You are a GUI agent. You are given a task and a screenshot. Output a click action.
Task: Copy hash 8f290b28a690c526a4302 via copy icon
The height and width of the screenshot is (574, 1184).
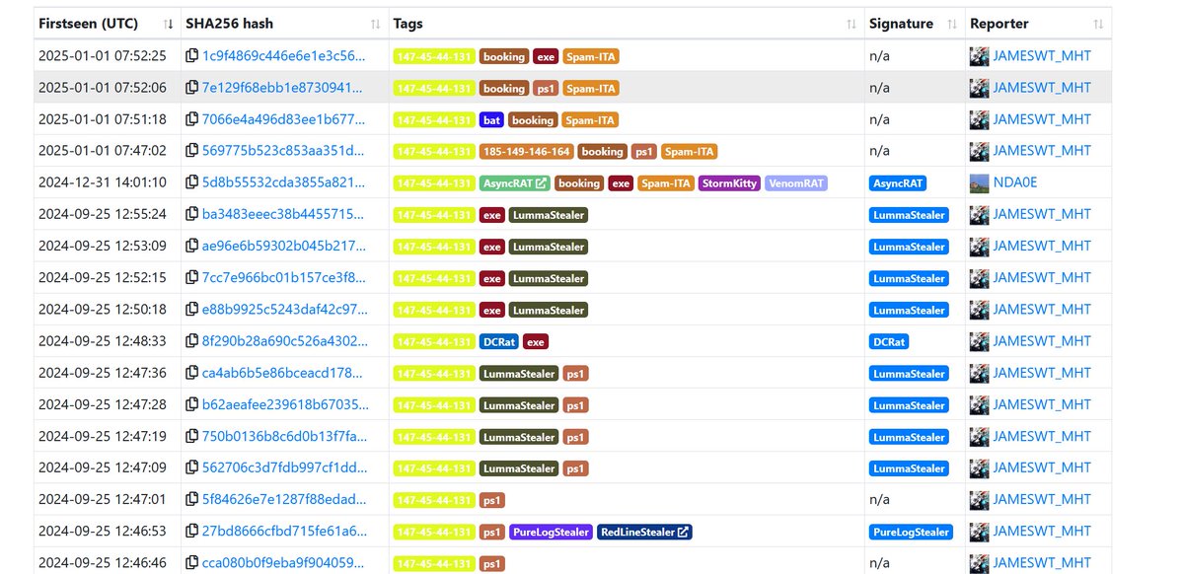[192, 341]
